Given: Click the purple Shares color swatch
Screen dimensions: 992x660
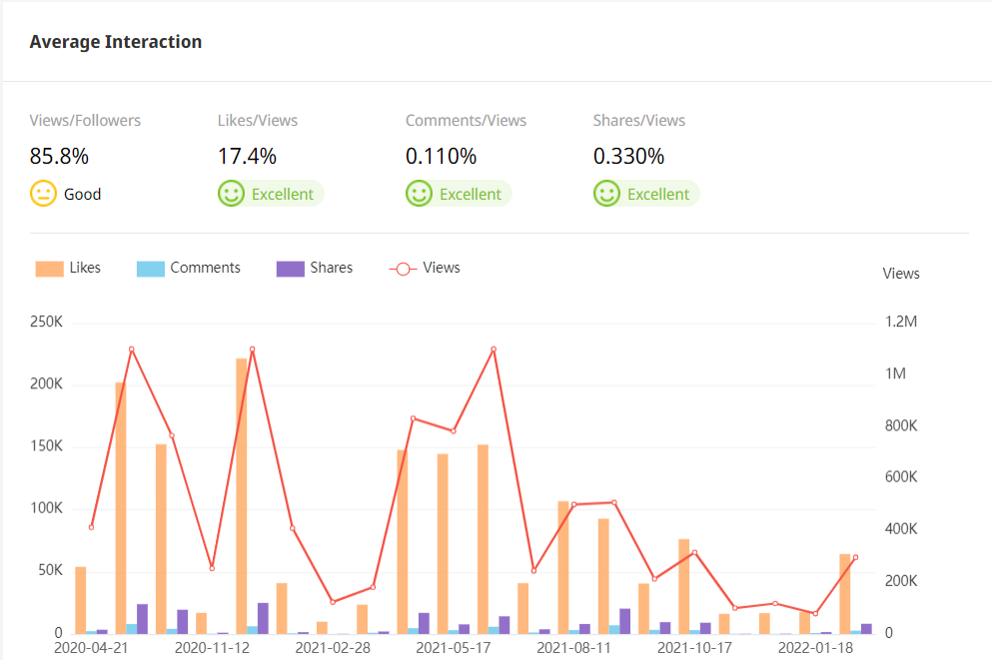Looking at the screenshot, I should [x=291, y=269].
